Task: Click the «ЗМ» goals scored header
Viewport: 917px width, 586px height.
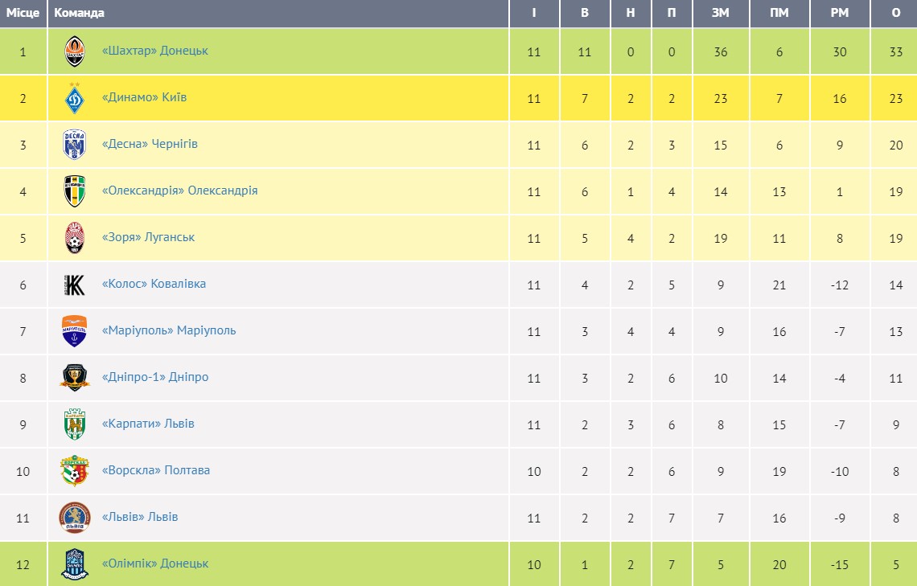Action: (720, 13)
